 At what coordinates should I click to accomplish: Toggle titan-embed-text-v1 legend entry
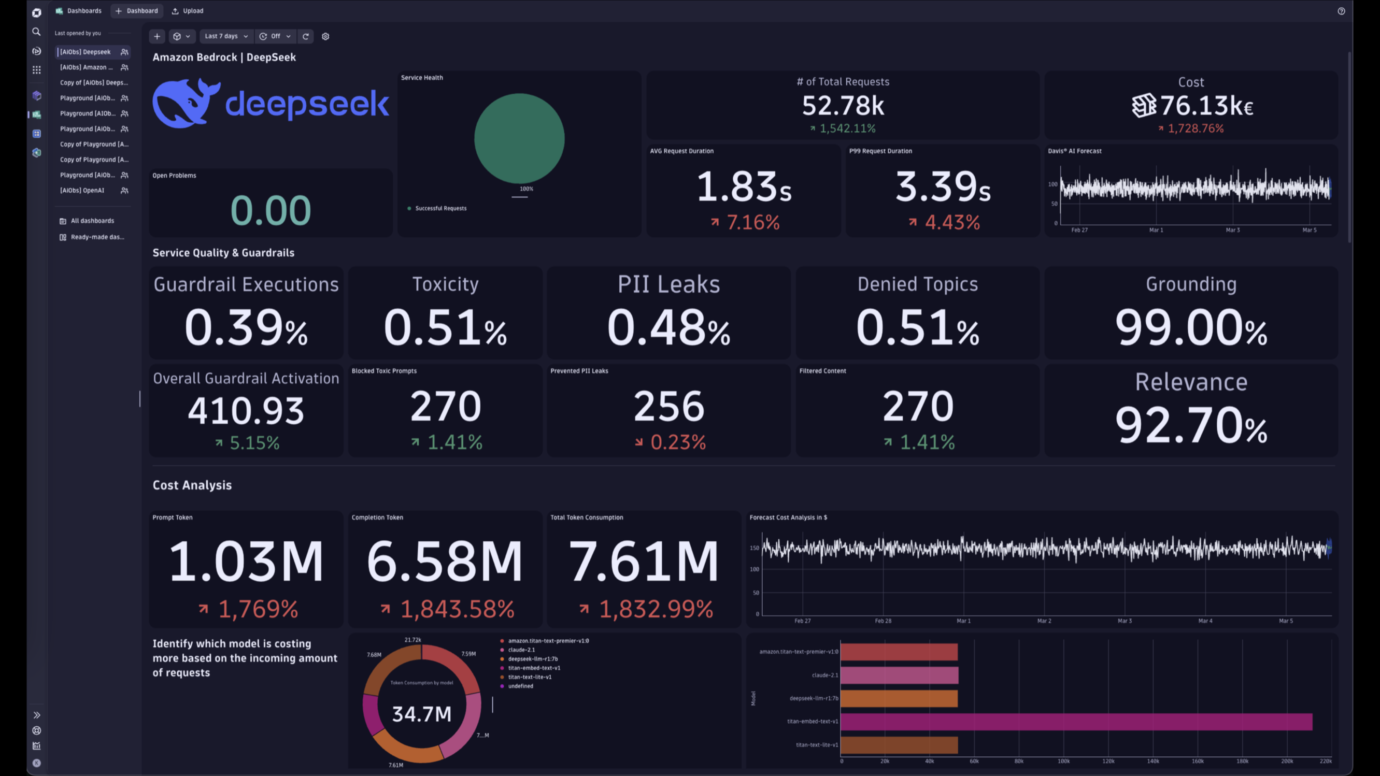(x=530, y=668)
